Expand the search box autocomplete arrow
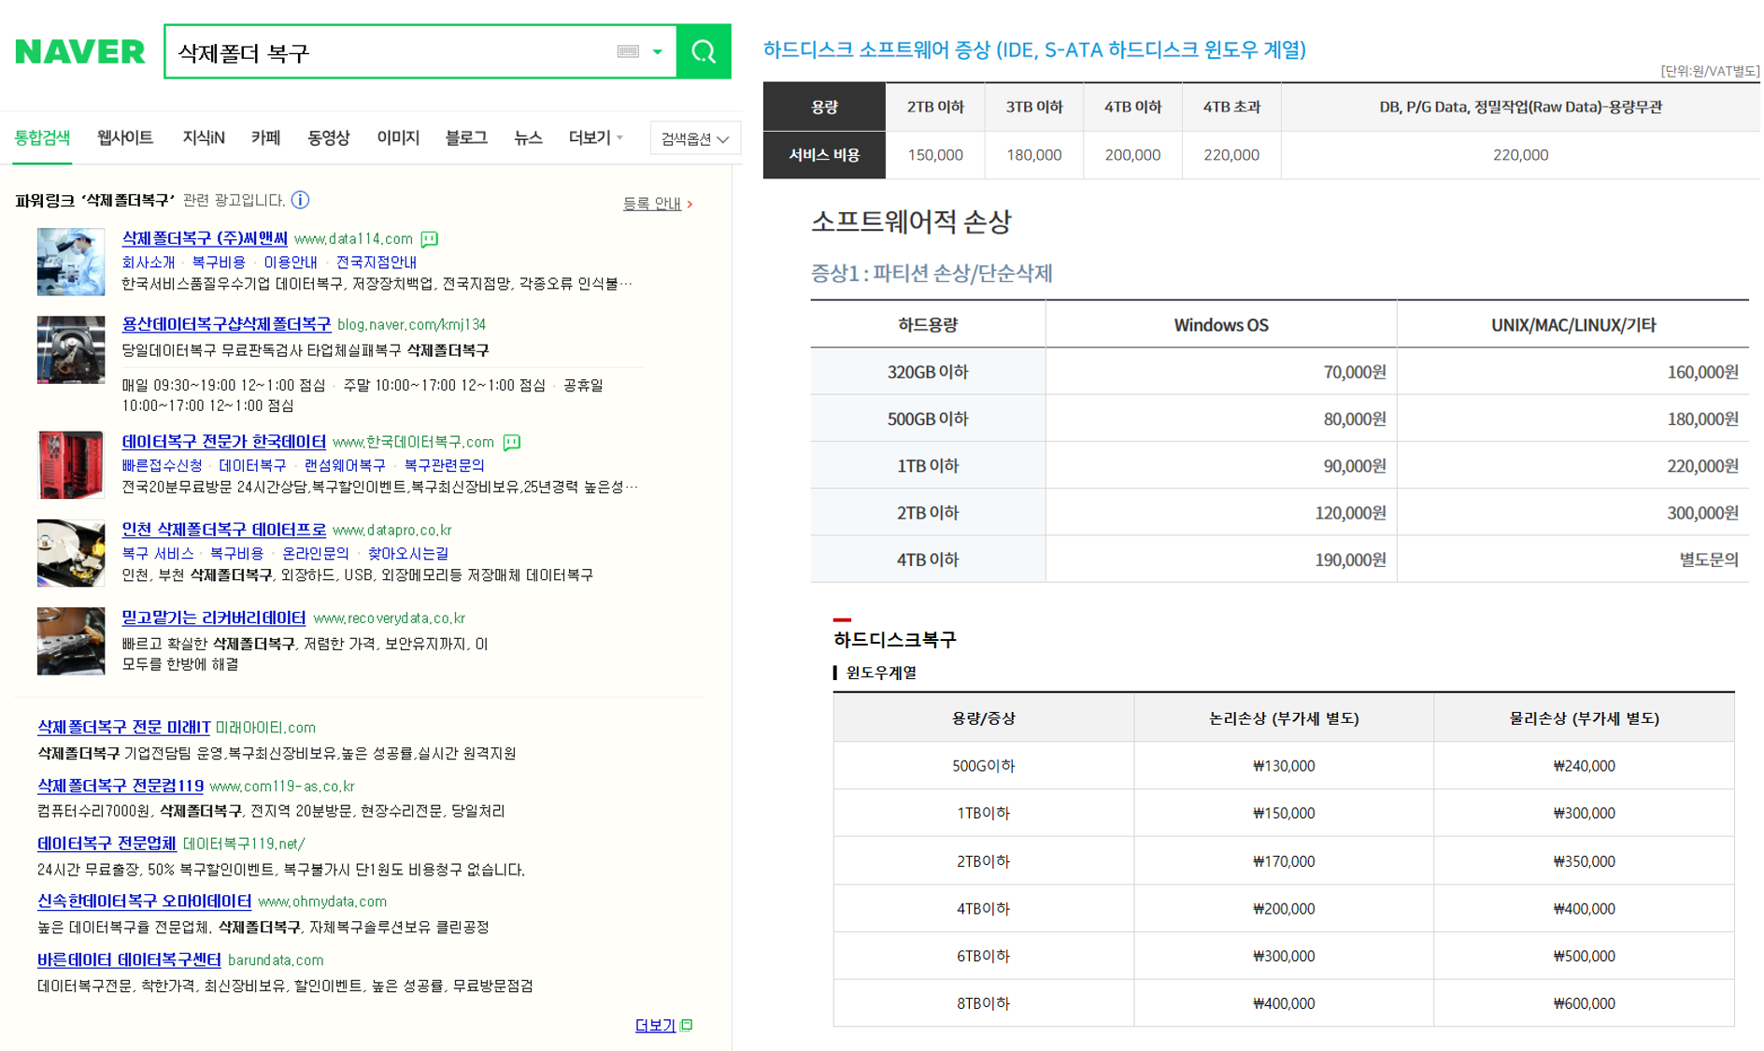This screenshot has height=1051, width=1764. [658, 52]
